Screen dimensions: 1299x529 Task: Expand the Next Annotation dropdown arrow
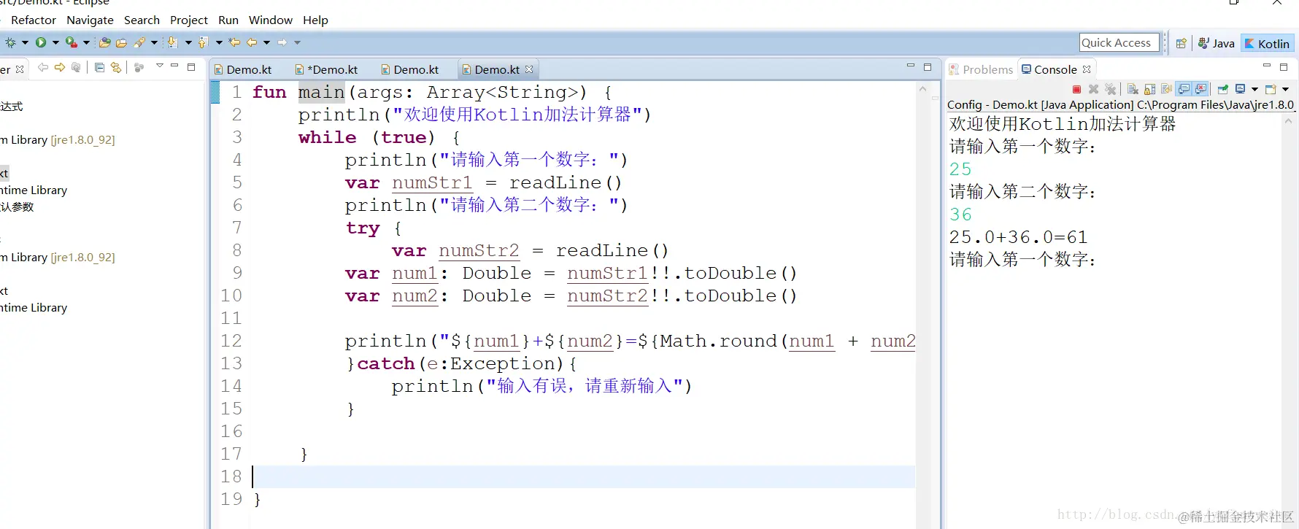(x=188, y=42)
